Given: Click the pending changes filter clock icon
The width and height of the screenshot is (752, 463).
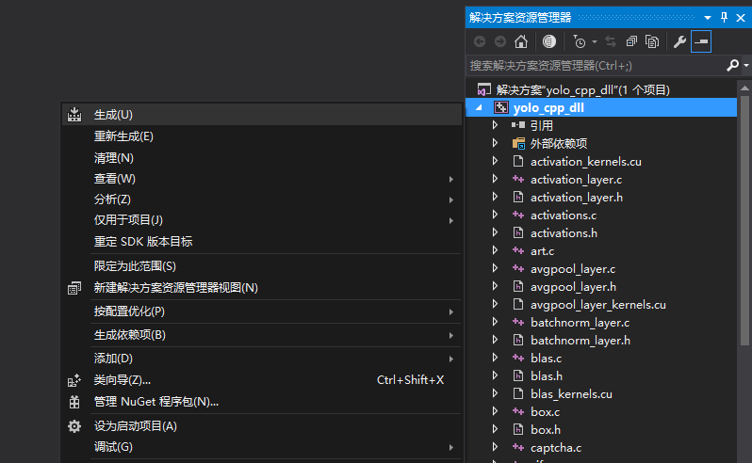Looking at the screenshot, I should (580, 41).
